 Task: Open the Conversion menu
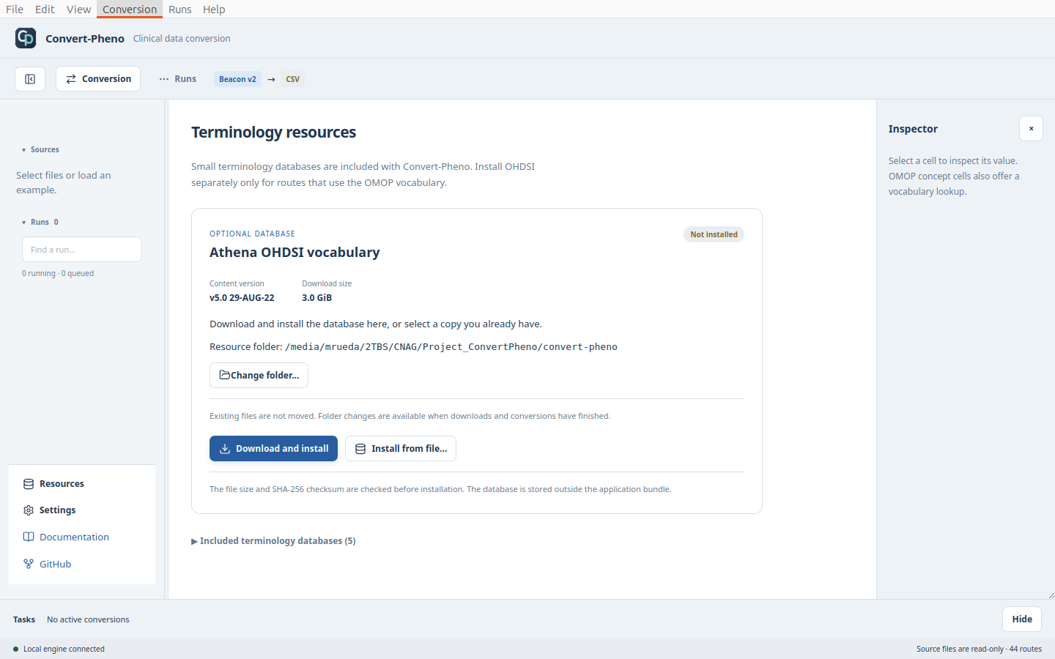pos(130,9)
